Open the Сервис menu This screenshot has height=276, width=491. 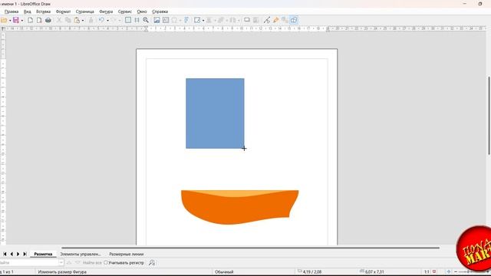(x=124, y=11)
